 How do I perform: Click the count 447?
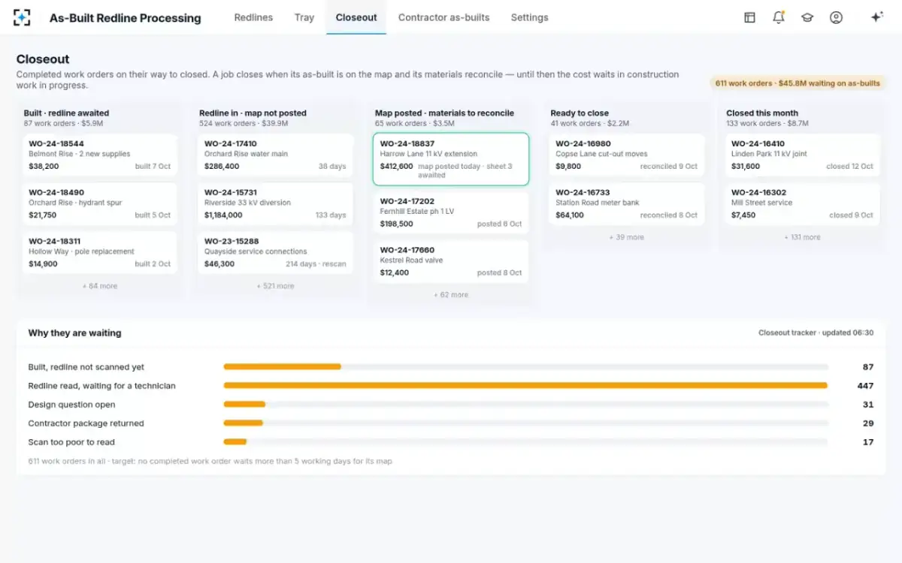[865, 386]
